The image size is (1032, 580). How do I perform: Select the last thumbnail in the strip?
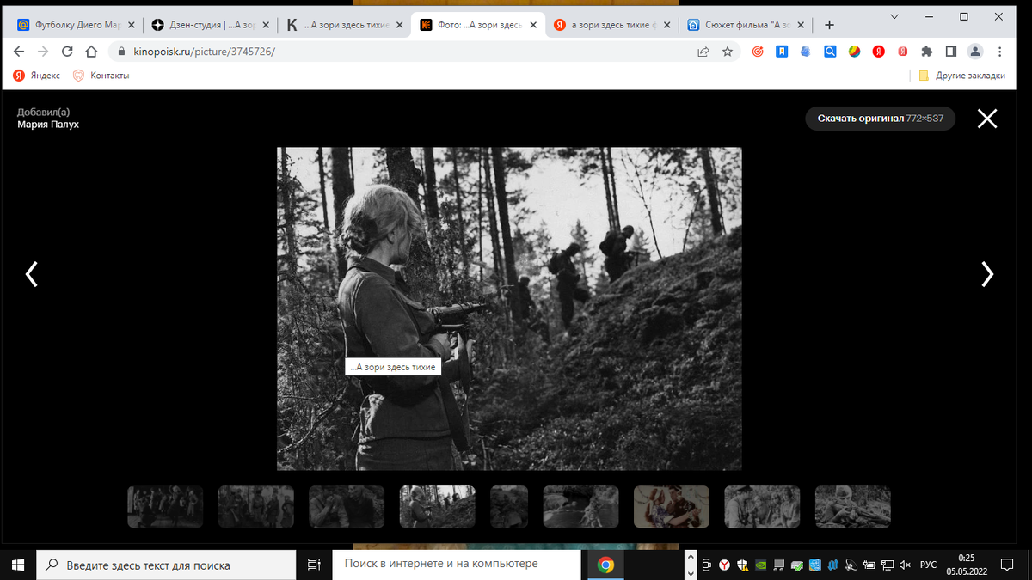pyautogui.click(x=853, y=507)
